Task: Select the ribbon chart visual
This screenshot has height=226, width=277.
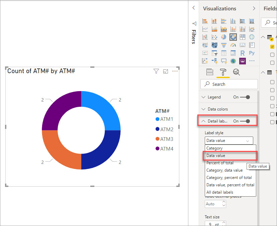Action: point(252,29)
